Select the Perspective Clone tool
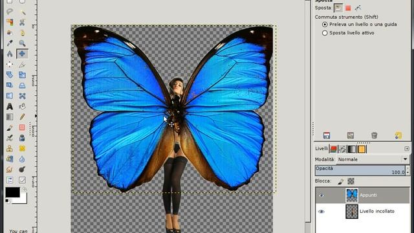The width and height of the screenshot is (414, 233). tap(10, 159)
